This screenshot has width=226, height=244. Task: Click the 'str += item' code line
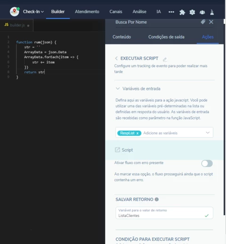coord(43,62)
